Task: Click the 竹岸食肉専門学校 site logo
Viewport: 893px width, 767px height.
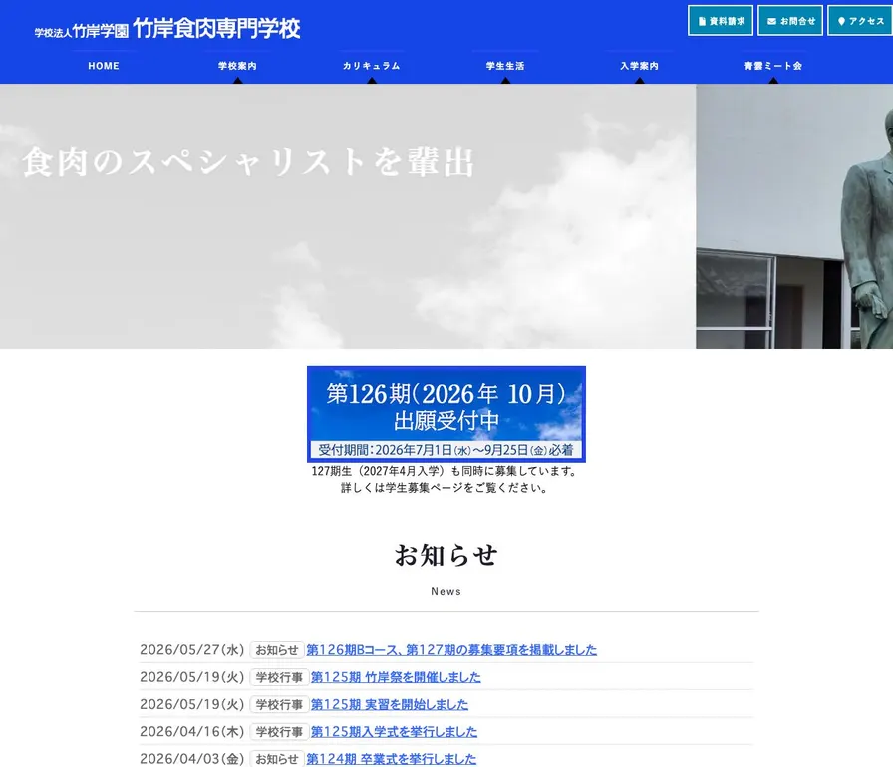Action: tap(167, 29)
